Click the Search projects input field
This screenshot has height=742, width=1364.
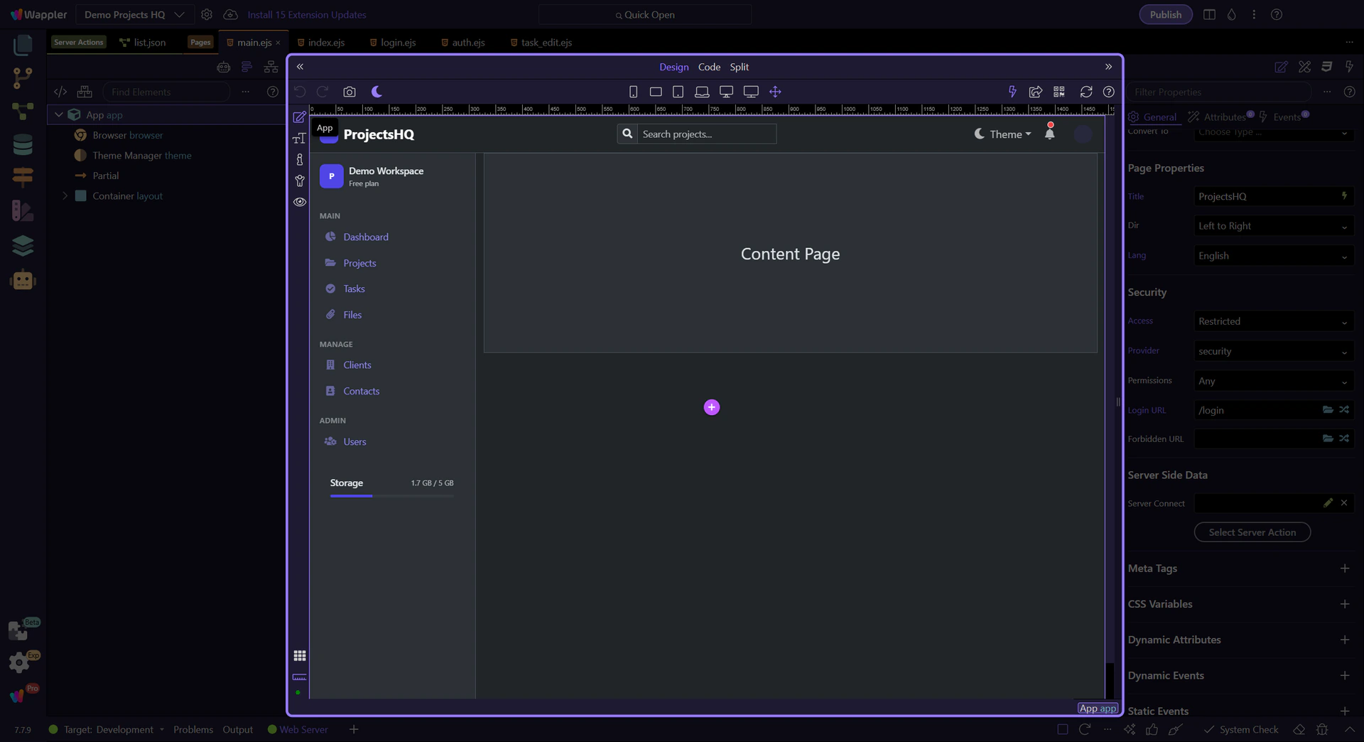[x=706, y=134]
